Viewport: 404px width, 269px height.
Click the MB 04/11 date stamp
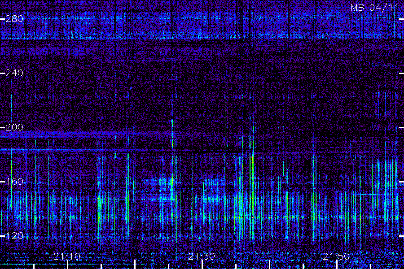click(375, 8)
